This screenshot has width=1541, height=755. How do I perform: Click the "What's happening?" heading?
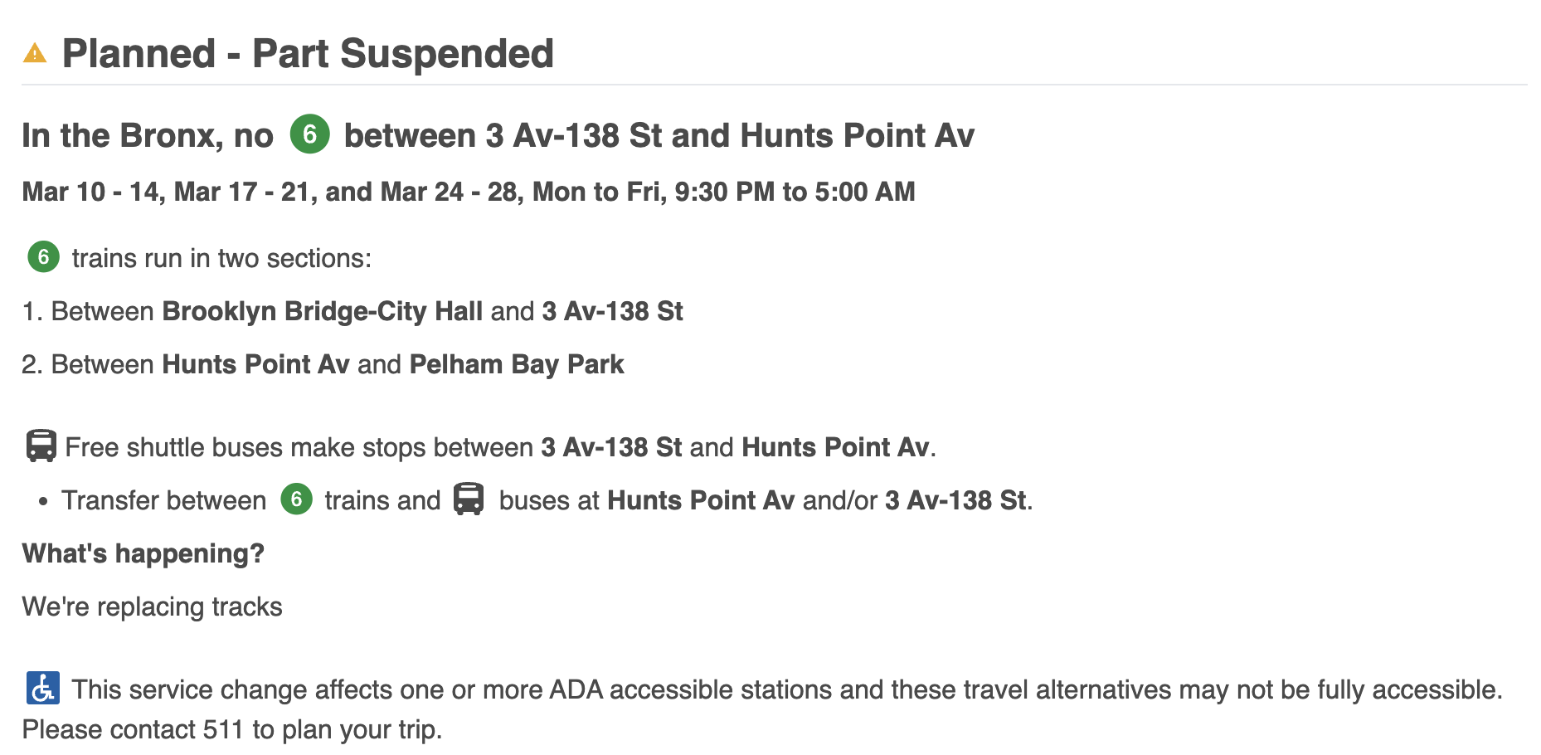point(143,553)
